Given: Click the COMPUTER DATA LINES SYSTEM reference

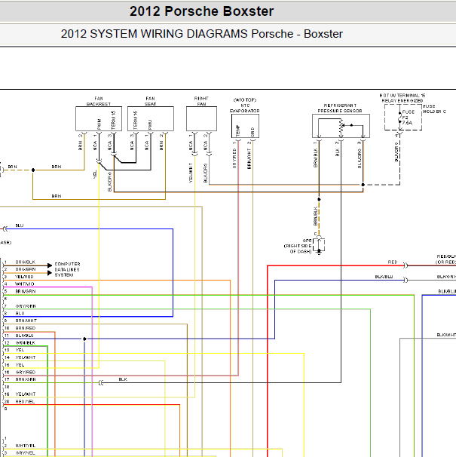Looking at the screenshot, I should 67,269.
